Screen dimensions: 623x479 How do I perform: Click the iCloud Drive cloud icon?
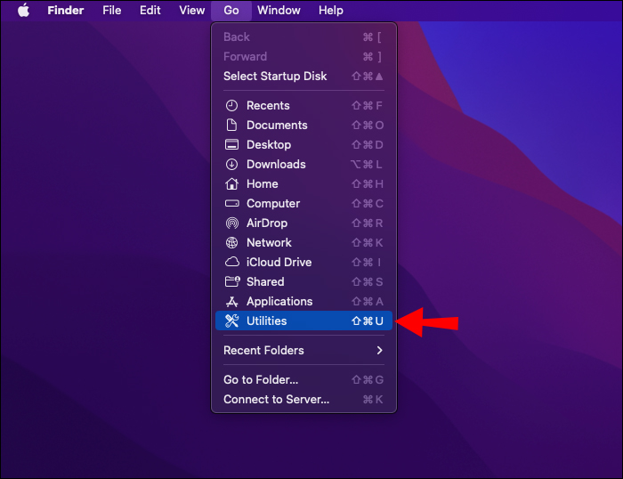[232, 262]
